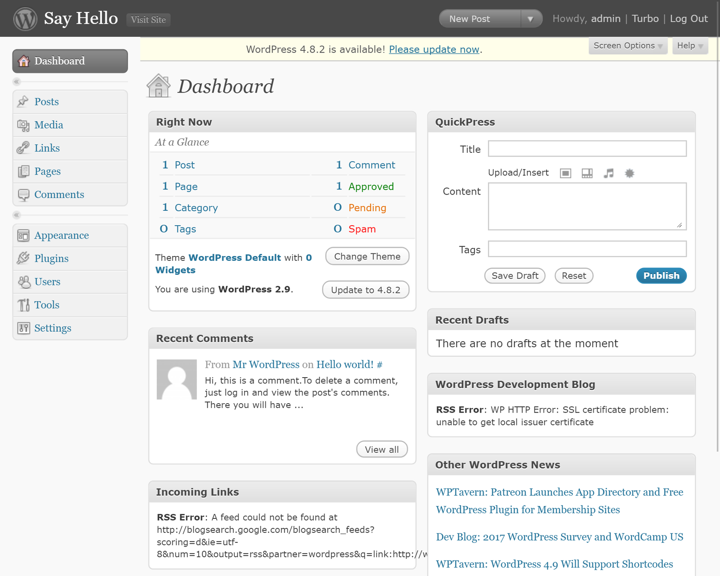Click the Tools icon in sidebar

click(23, 305)
